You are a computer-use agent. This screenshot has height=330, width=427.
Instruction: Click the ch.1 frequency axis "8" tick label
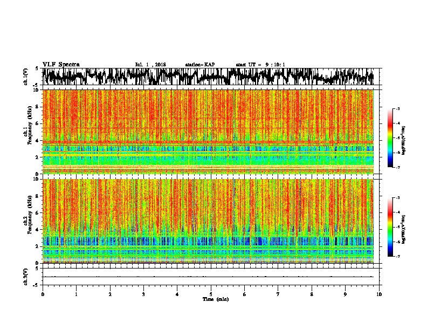coord(38,107)
